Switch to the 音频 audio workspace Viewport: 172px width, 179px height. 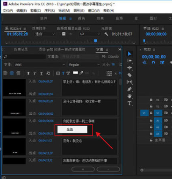coord(119,18)
